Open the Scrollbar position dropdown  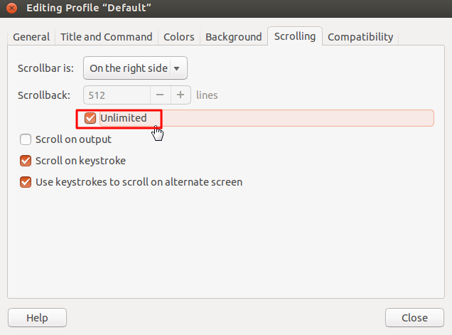(x=135, y=68)
